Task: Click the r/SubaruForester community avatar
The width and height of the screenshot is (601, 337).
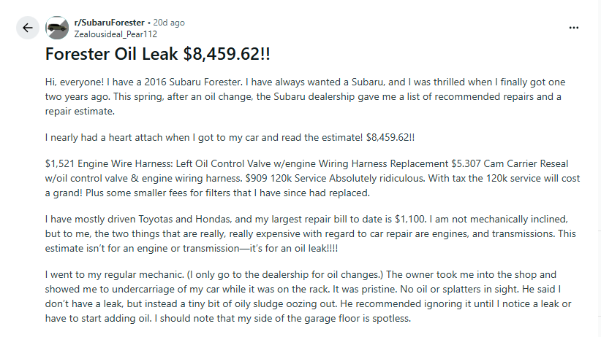Action: point(57,28)
